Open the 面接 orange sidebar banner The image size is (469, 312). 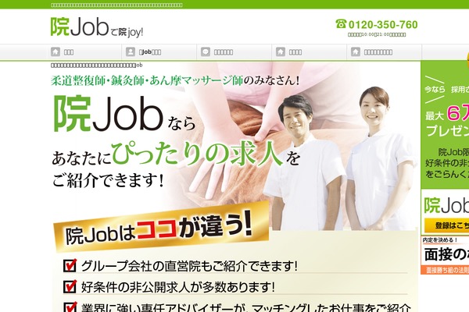pos(445,256)
